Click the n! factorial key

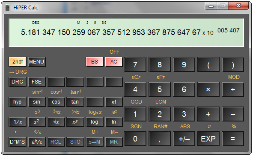point(114,102)
